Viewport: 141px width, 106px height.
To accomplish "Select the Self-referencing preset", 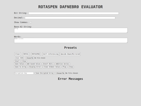I will tap(51, 54).
